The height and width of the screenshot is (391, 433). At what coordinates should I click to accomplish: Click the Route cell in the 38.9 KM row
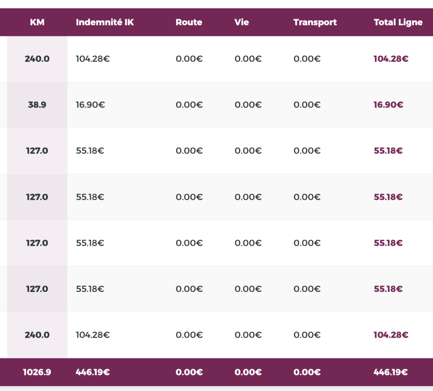[189, 105]
